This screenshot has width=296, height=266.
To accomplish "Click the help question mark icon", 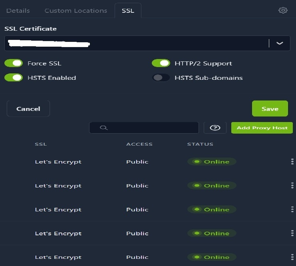I will coord(215,128).
